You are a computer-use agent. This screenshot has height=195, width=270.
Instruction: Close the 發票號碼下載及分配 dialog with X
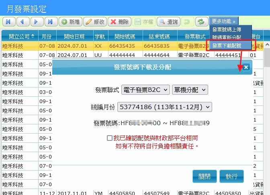click(x=246, y=67)
